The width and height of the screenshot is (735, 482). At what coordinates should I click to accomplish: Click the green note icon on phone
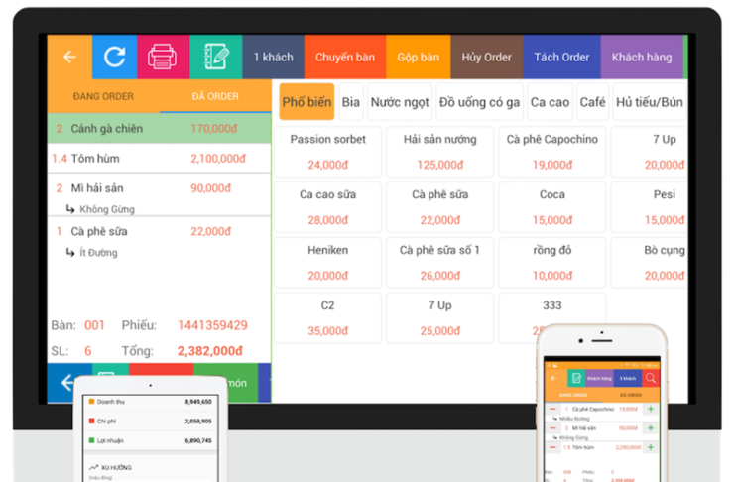574,378
